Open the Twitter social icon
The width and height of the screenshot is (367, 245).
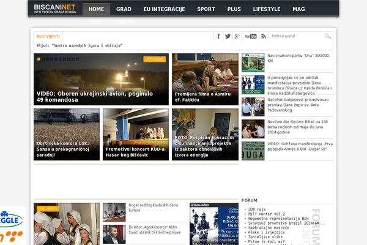pos(228,36)
